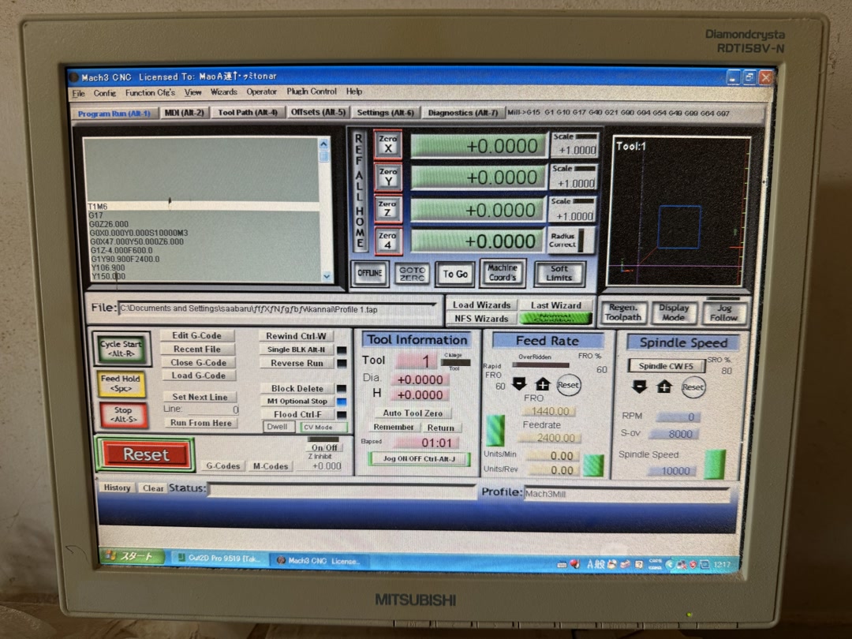852x639 pixels.
Task: Click G-code list scroll up arrow
Action: [x=324, y=144]
